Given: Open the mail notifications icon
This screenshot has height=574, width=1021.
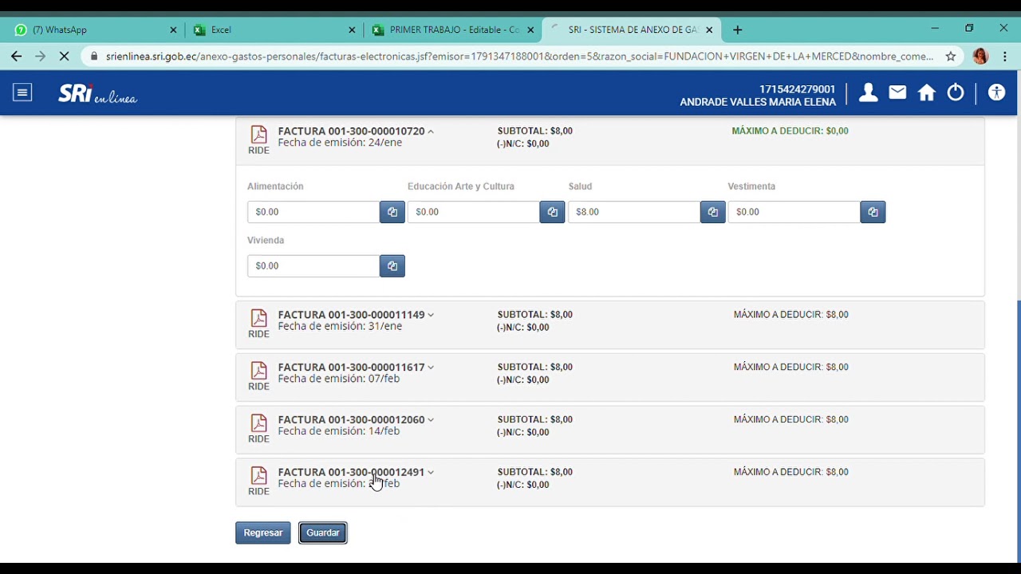Looking at the screenshot, I should click(897, 92).
